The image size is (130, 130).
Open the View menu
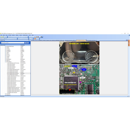tap(6, 35)
